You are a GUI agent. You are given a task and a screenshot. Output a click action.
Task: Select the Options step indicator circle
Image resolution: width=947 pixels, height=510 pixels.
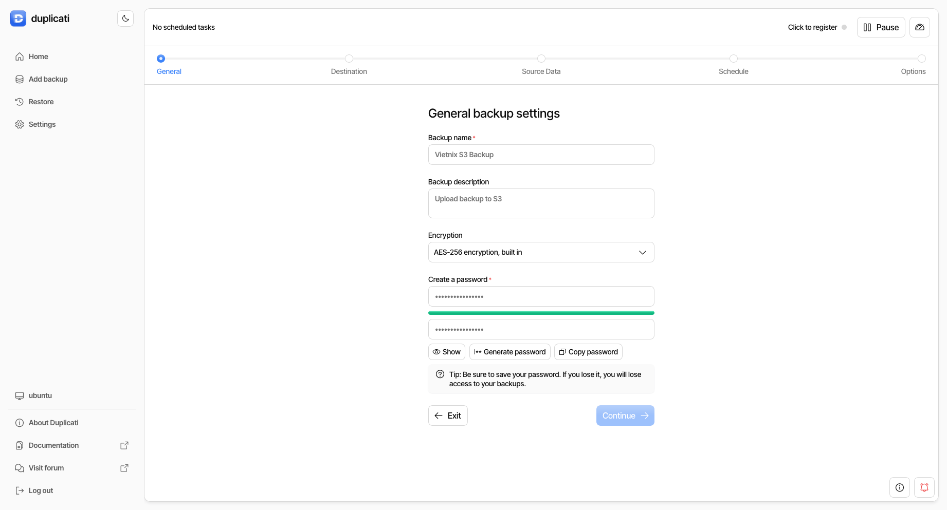(922, 59)
